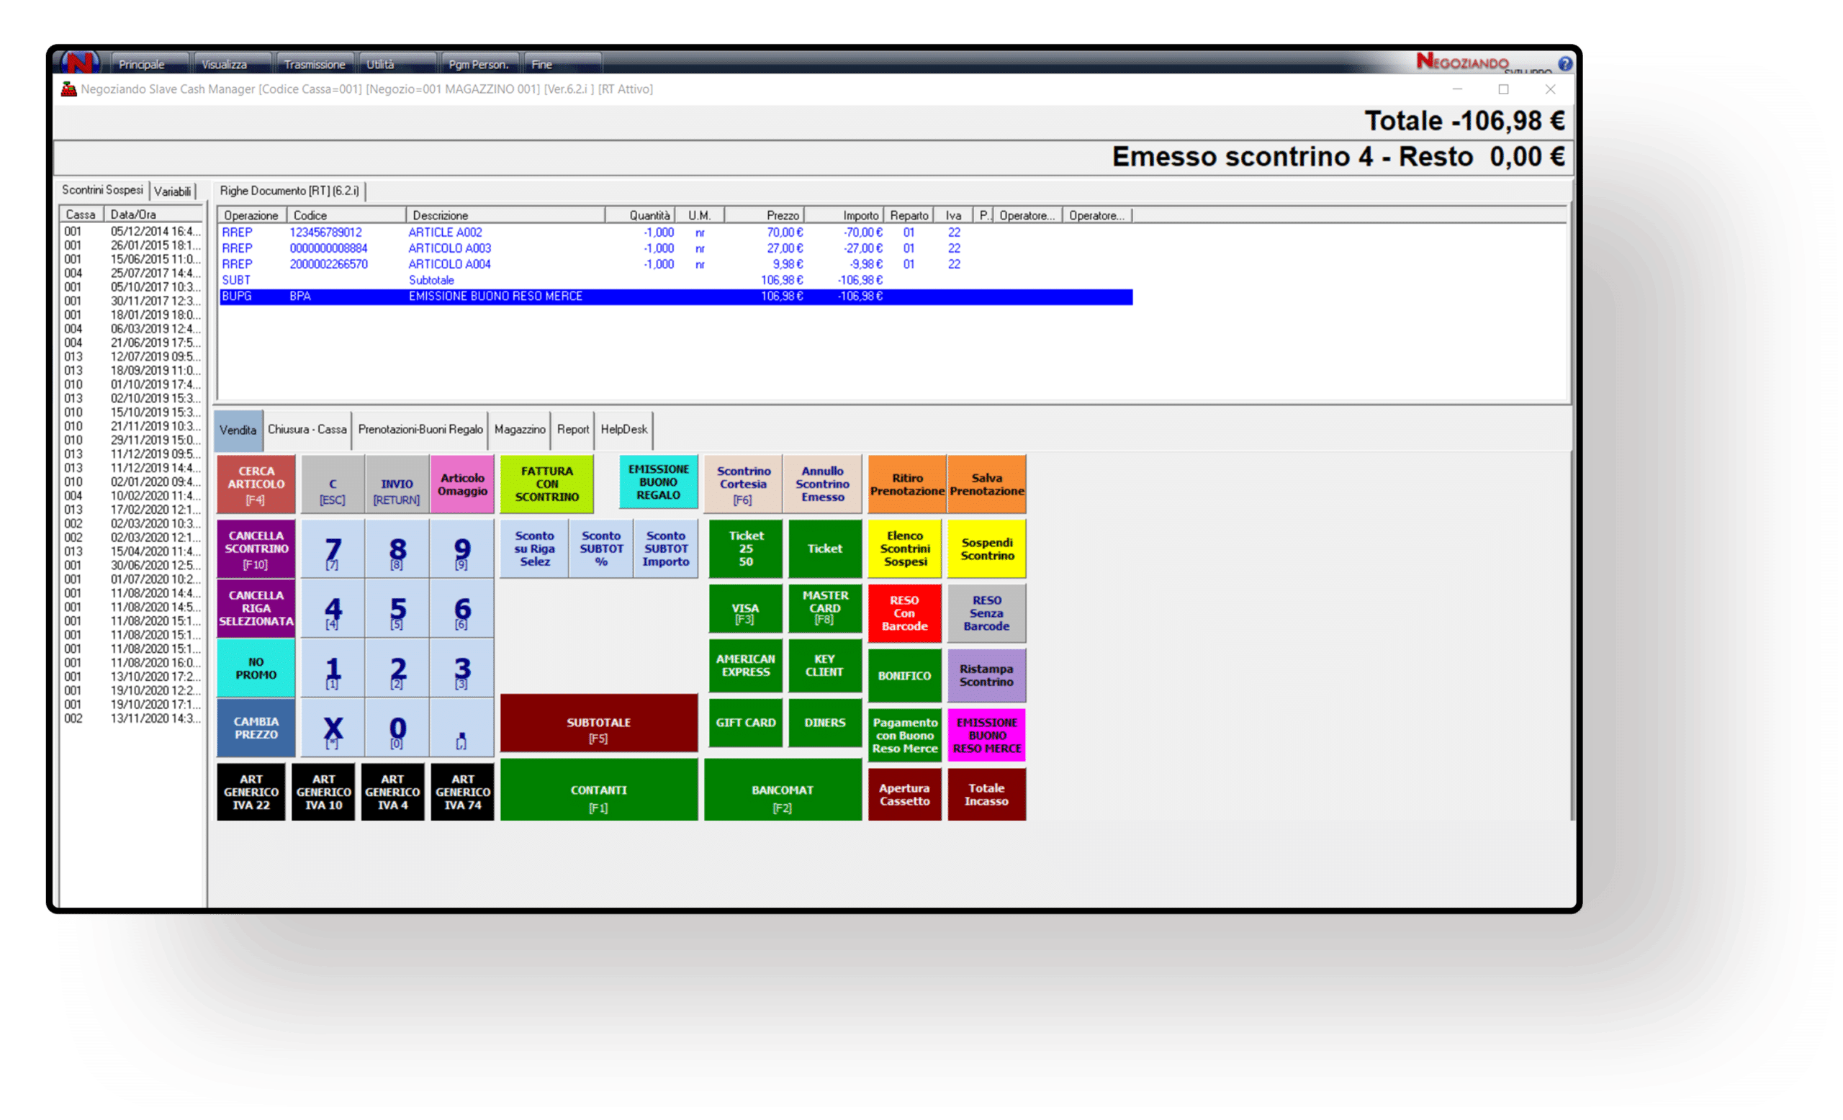Viewport: 1843px width, 1120px height.
Task: Click the Negoziando N logo icon
Action: click(x=80, y=62)
